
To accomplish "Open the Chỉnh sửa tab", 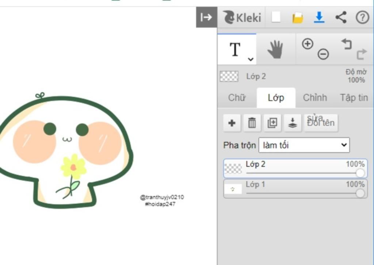I will coord(315,98).
